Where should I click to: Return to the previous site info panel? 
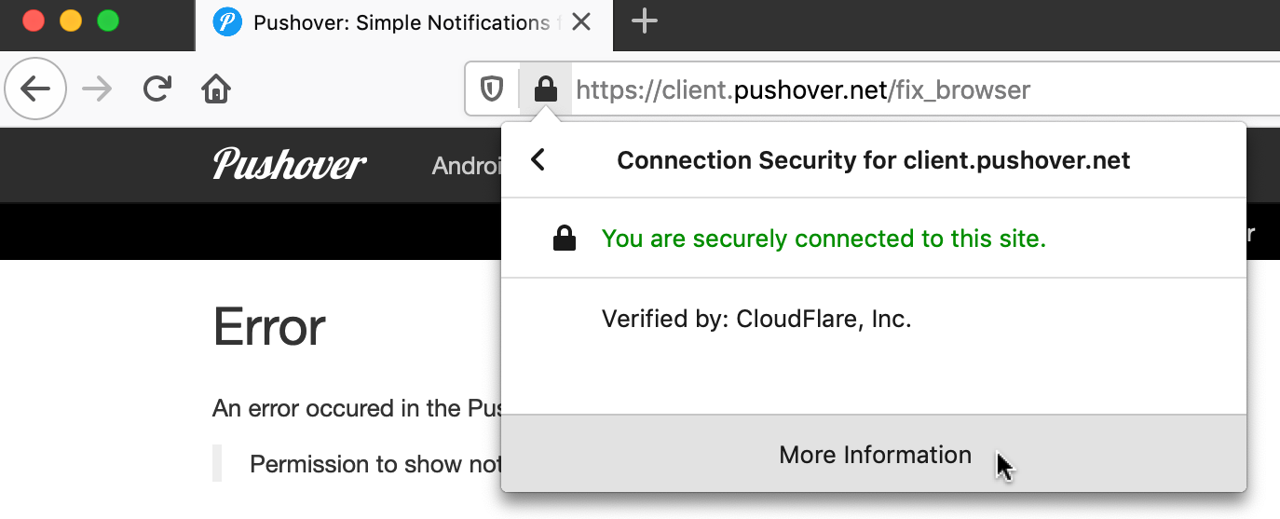click(x=538, y=160)
